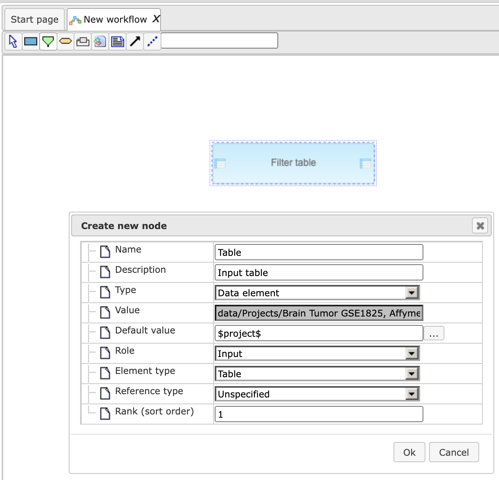Image resolution: width=499 pixels, height=480 pixels.
Task: Click the Default value property label
Action: pos(145,330)
